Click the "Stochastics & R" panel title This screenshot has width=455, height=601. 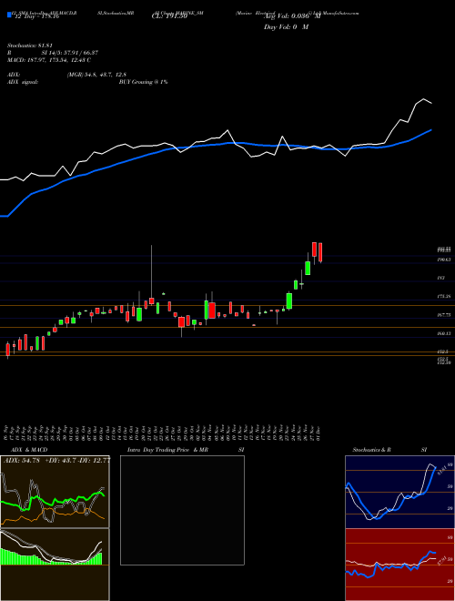[371, 450]
